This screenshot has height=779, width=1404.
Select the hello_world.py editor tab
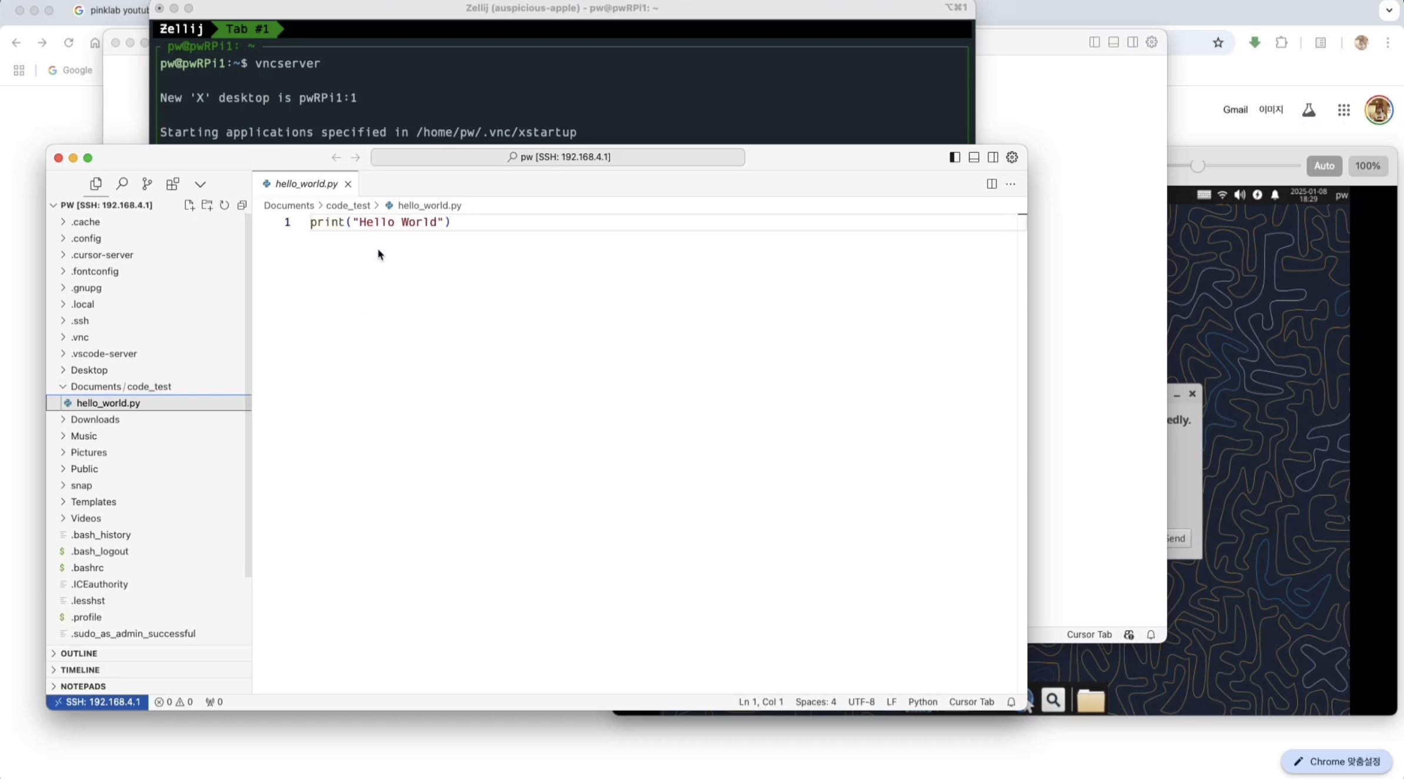[306, 184]
